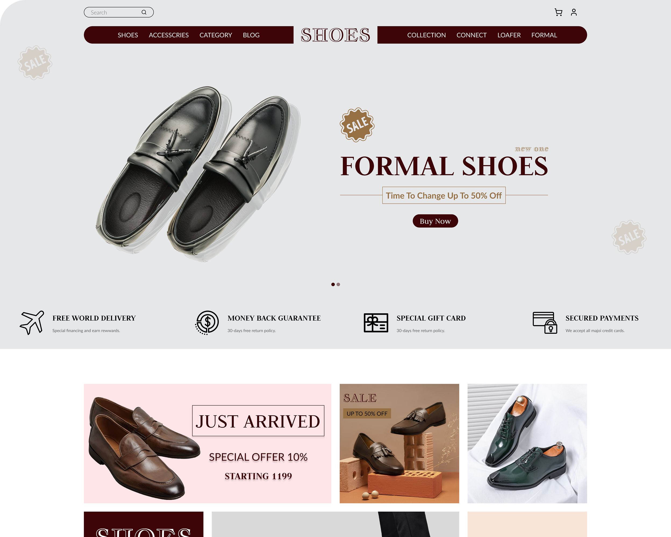Switch to the second carousel slide dot
671x537 pixels.
click(x=338, y=284)
